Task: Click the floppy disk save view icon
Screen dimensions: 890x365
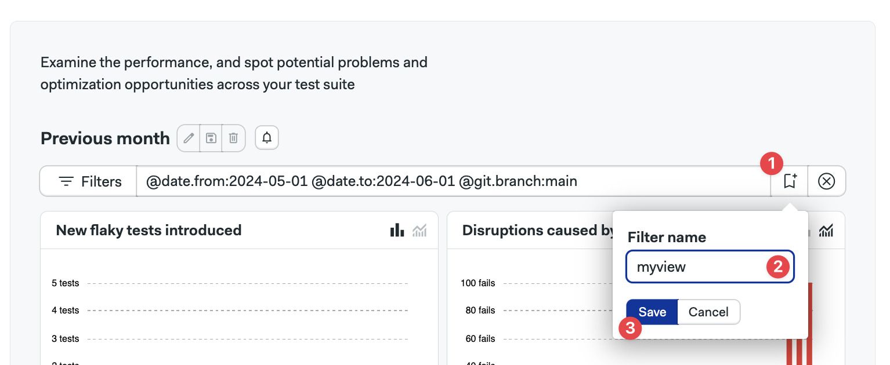Action: 211,138
